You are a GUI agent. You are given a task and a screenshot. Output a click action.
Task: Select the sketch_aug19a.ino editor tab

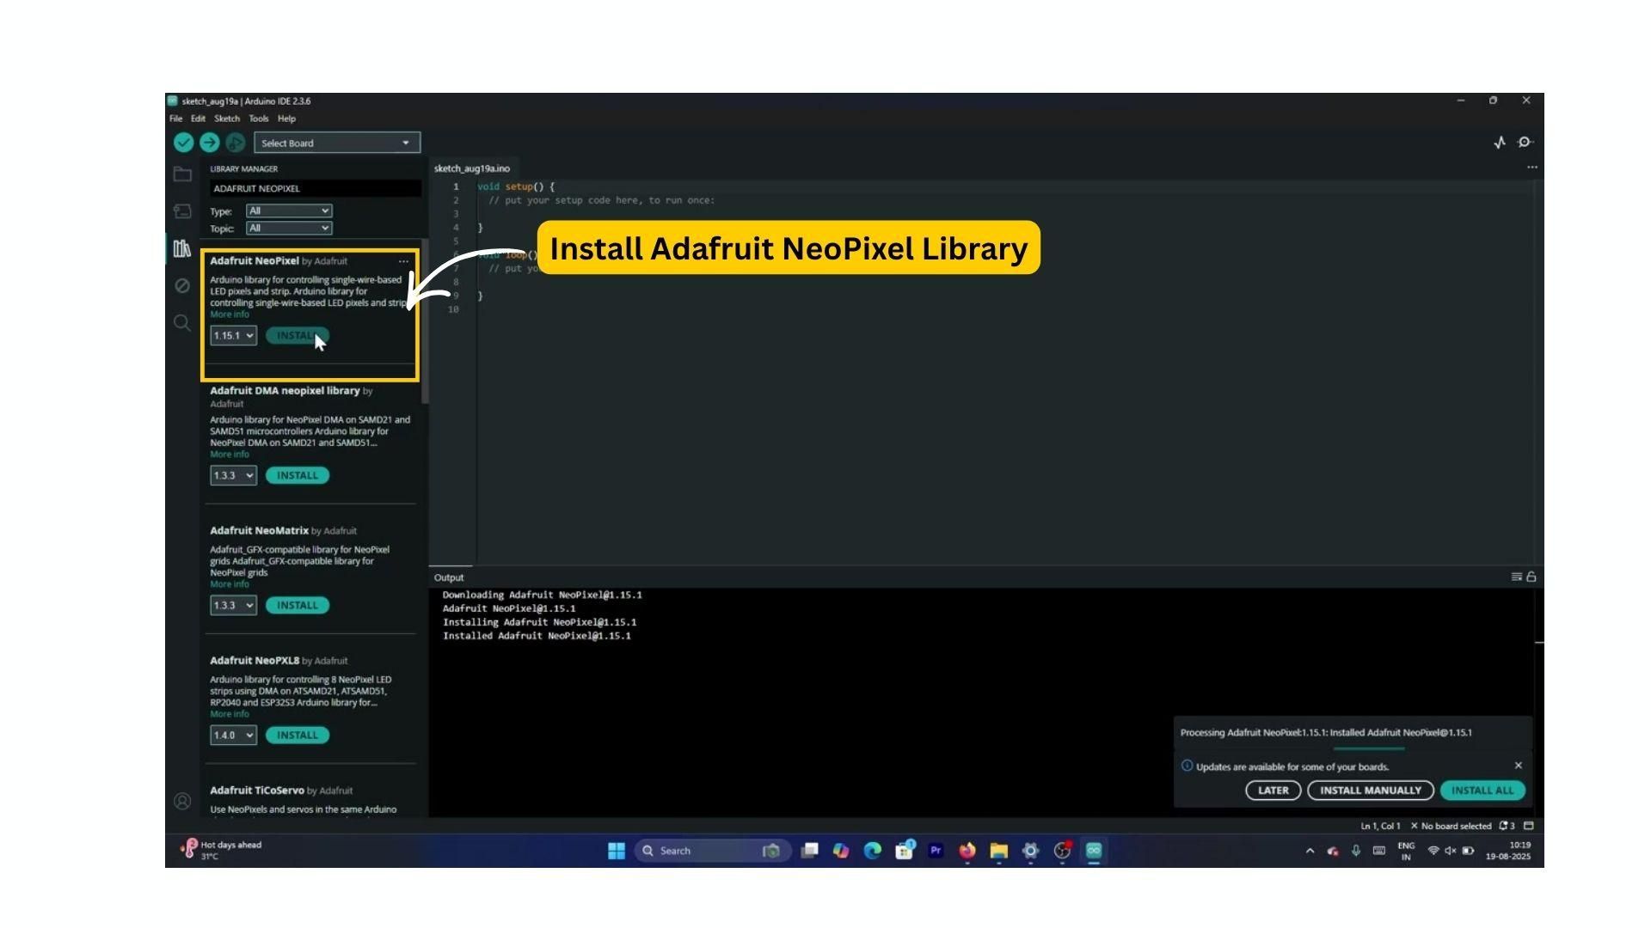[472, 168]
